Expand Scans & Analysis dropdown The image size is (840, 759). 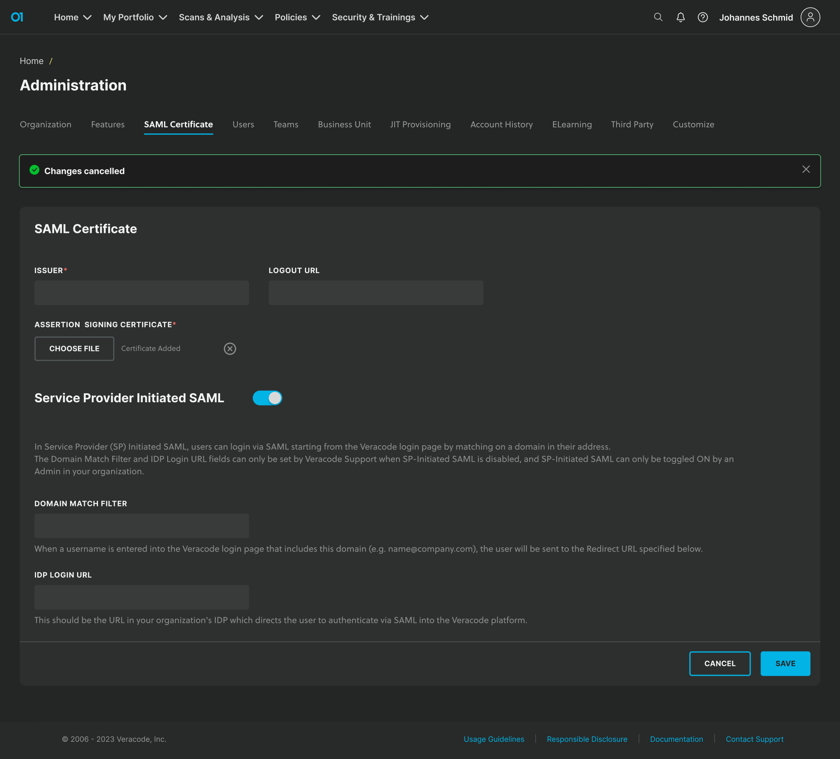221,17
